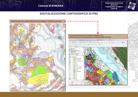The width and height of the screenshot is (138, 97).
Task: Open the dropdown in the bottom-left QGIS panel
Action: click(76, 82)
